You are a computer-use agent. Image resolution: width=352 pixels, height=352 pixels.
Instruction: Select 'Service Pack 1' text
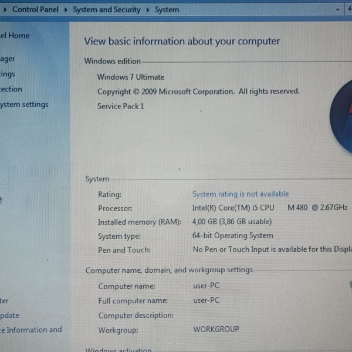(x=120, y=106)
